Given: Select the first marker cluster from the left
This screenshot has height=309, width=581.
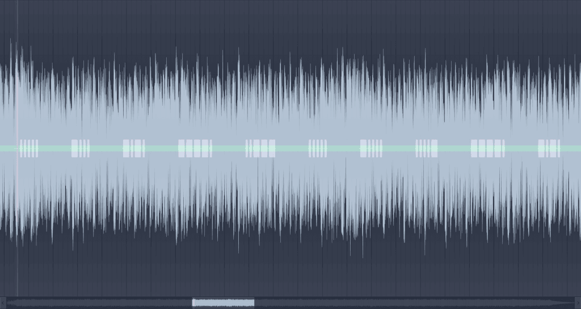Looking at the screenshot, I should coord(29,148).
